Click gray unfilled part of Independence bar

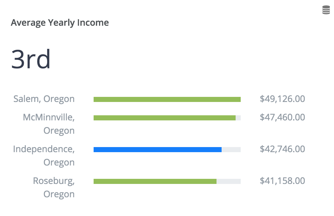click(231, 150)
